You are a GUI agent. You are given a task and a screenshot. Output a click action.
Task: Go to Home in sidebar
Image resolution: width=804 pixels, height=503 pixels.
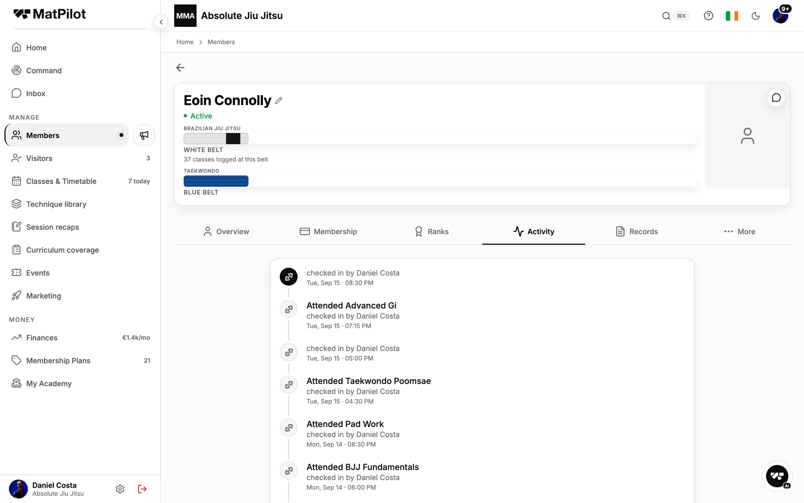click(80, 47)
